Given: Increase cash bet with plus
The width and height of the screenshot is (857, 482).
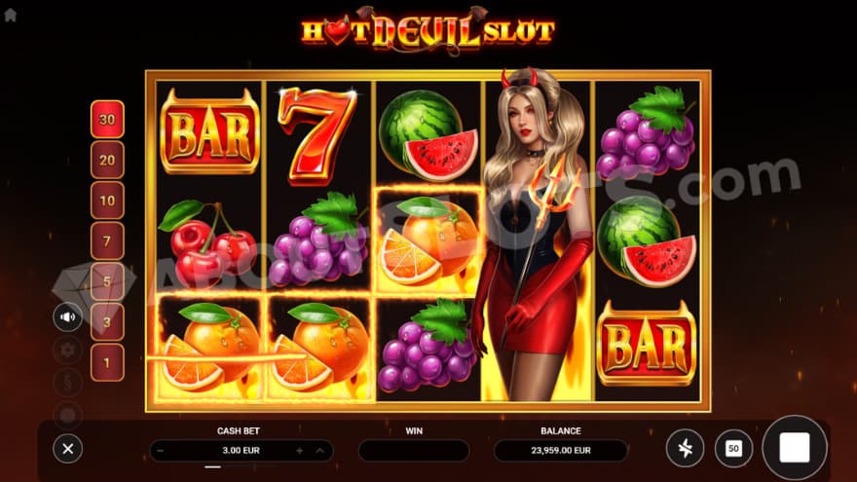Looking at the screenshot, I should 300,451.
